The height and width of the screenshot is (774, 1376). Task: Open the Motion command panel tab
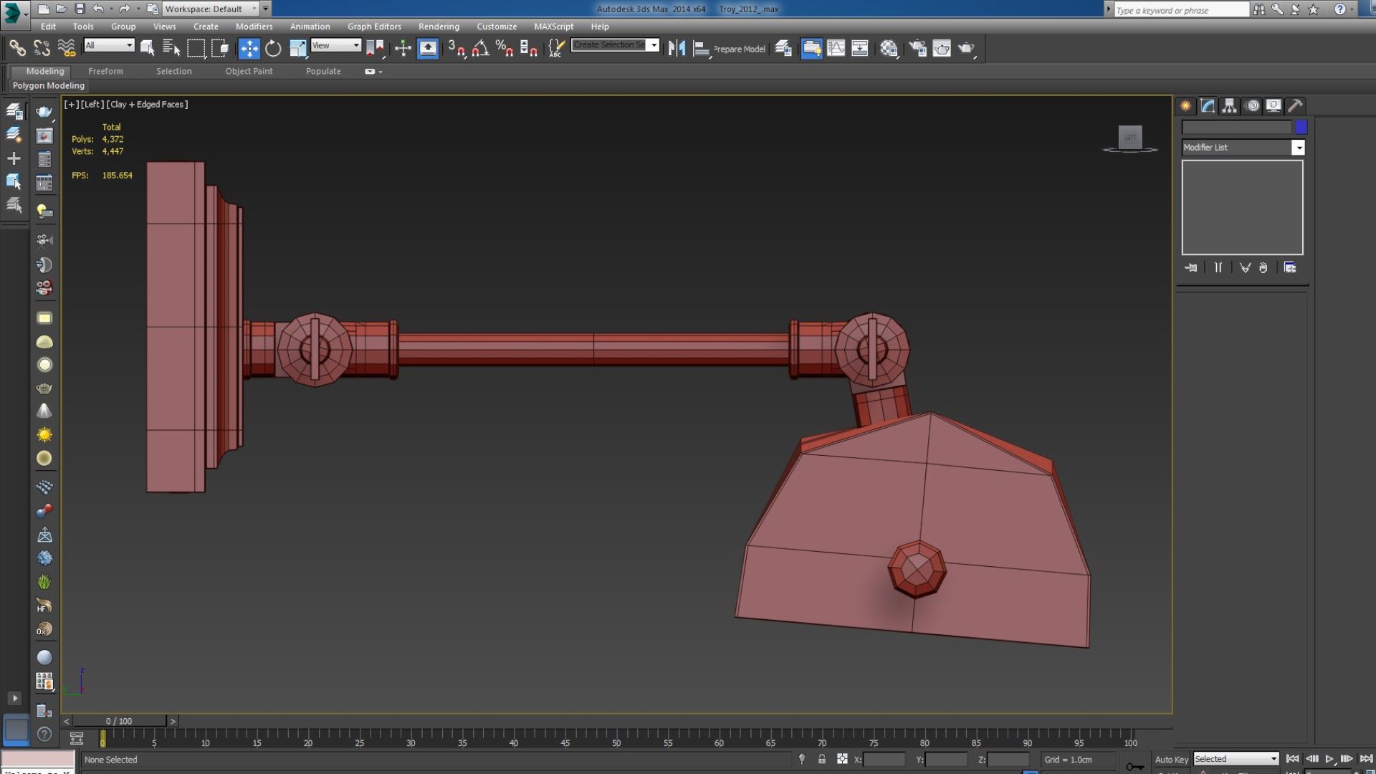1252,105
